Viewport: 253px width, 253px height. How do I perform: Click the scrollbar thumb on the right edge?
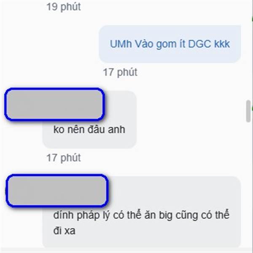pyautogui.click(x=248, y=111)
